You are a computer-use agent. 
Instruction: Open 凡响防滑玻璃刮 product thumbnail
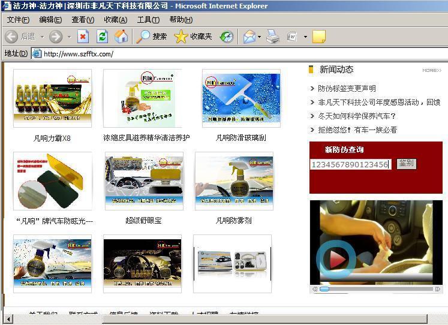click(241, 98)
